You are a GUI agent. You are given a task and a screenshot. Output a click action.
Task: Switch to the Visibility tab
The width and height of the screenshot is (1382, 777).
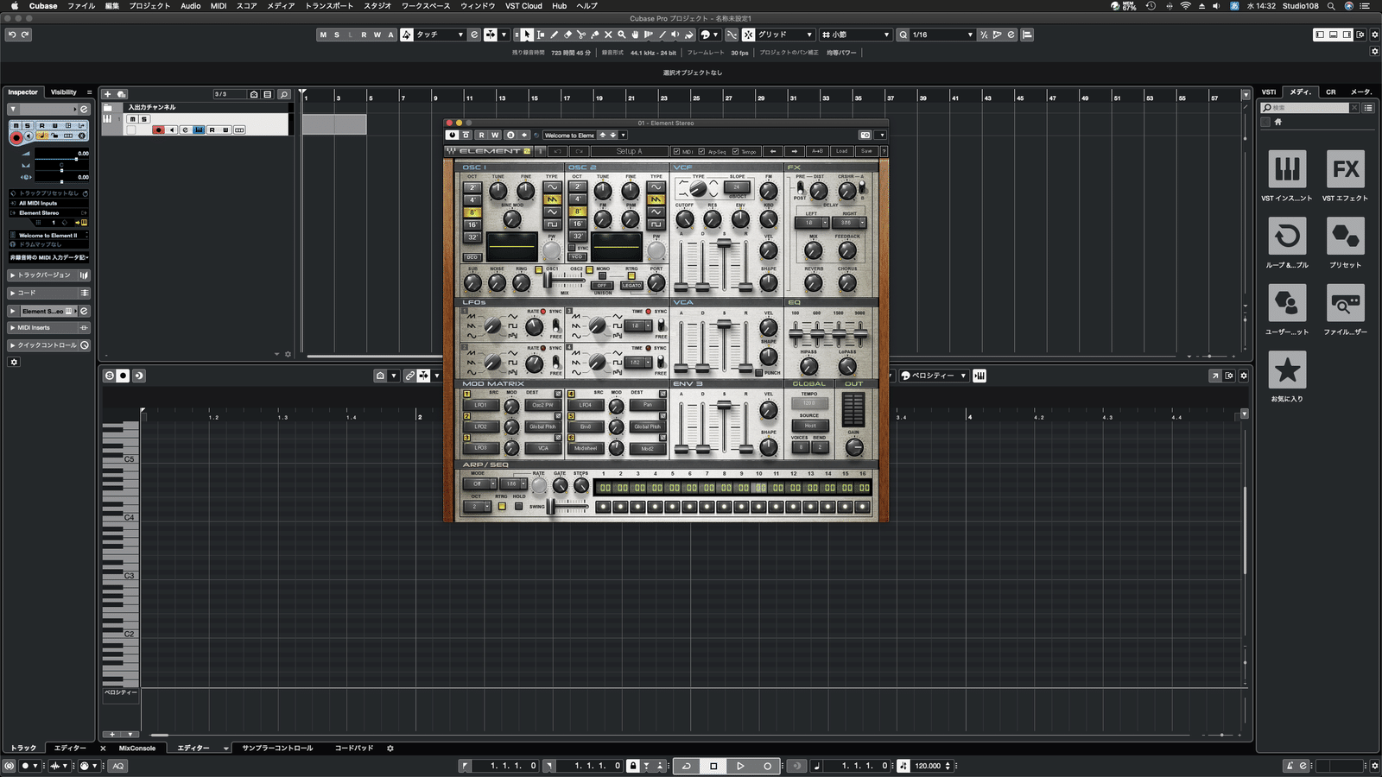pyautogui.click(x=63, y=92)
